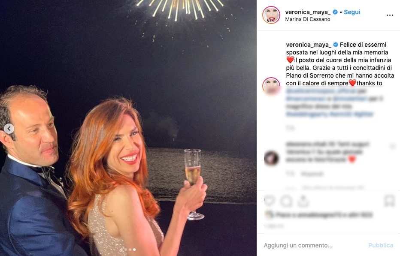Screen dimensions: 400x256
Task: Click the caption author's avatar
Action: tap(271, 86)
